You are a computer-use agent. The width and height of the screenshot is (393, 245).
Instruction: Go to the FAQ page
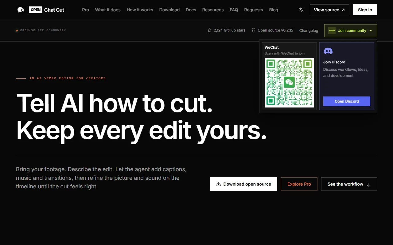[234, 10]
